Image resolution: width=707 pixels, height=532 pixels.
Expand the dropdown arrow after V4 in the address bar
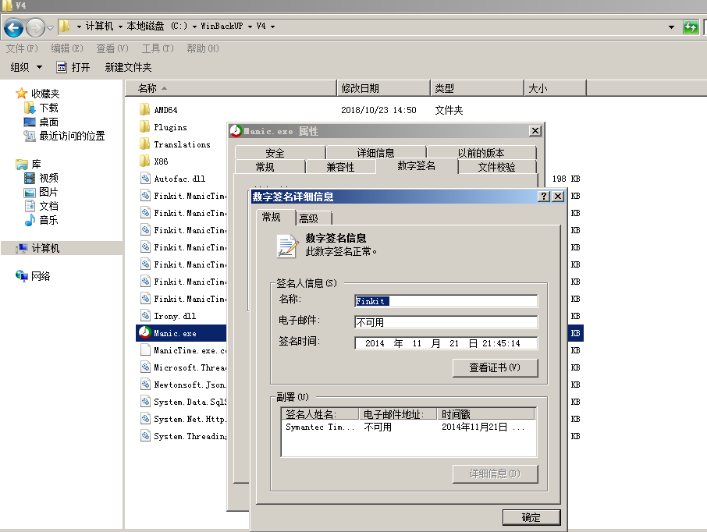[273, 27]
